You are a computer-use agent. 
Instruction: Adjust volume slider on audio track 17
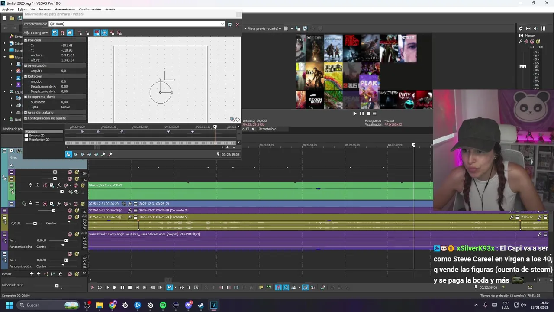pos(66,260)
